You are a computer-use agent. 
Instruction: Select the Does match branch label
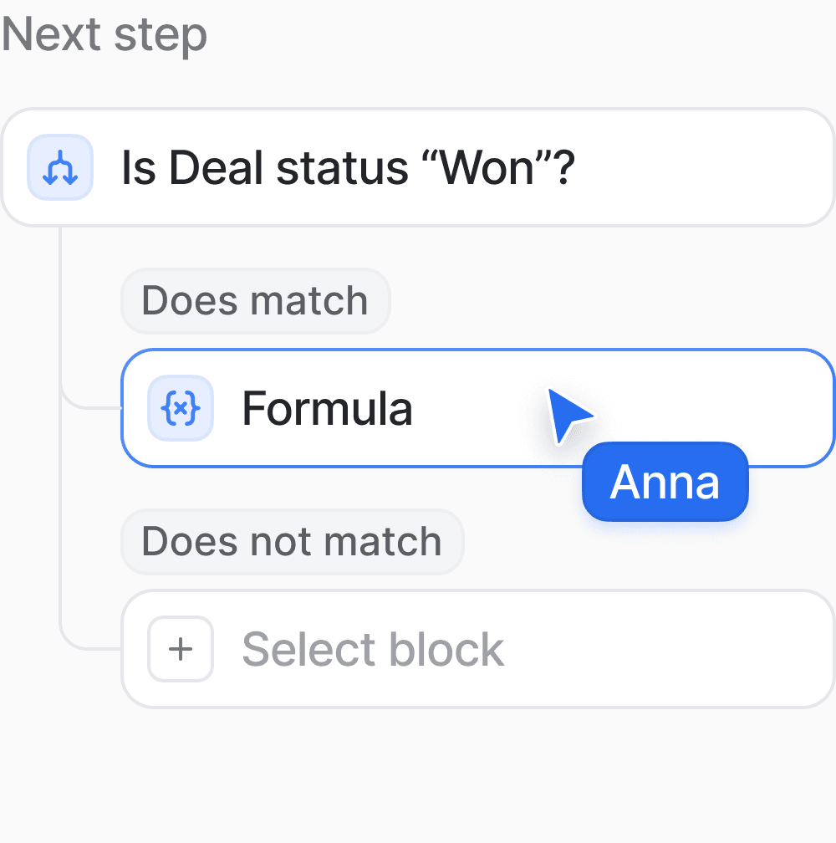[x=255, y=300]
